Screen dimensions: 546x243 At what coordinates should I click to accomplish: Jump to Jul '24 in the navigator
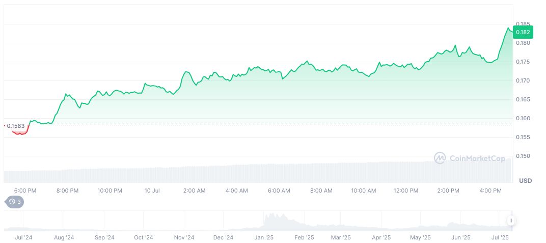[x=24, y=237]
